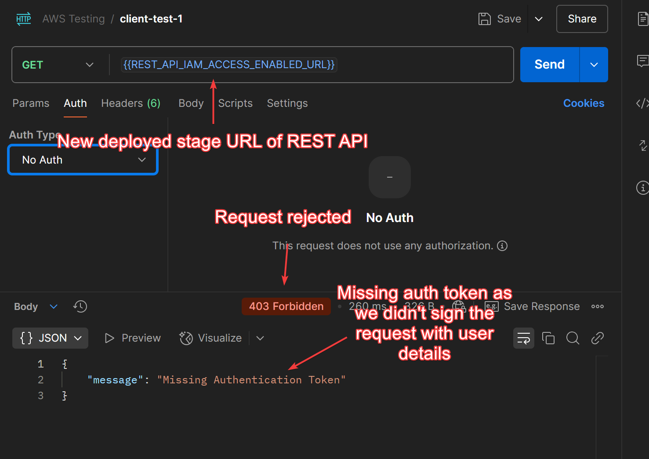Screen dimensions: 649x459
Task: Open the JSON format dropdown
Action: (51, 338)
